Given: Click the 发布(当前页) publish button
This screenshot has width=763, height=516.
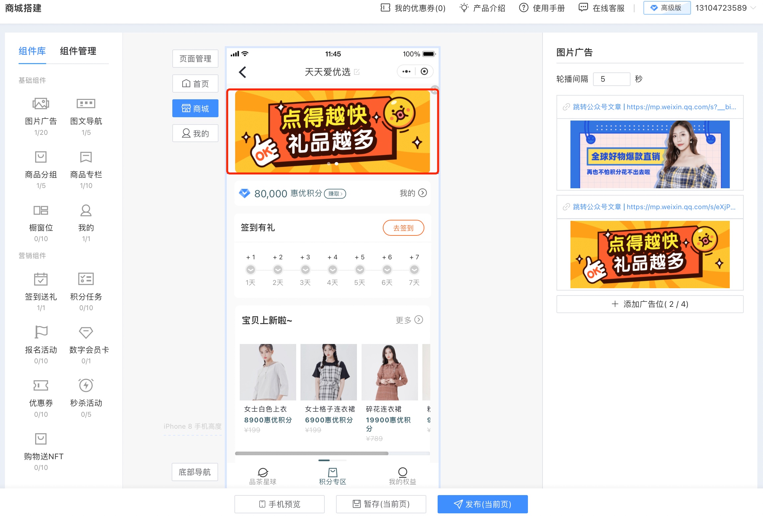Looking at the screenshot, I should click(482, 504).
